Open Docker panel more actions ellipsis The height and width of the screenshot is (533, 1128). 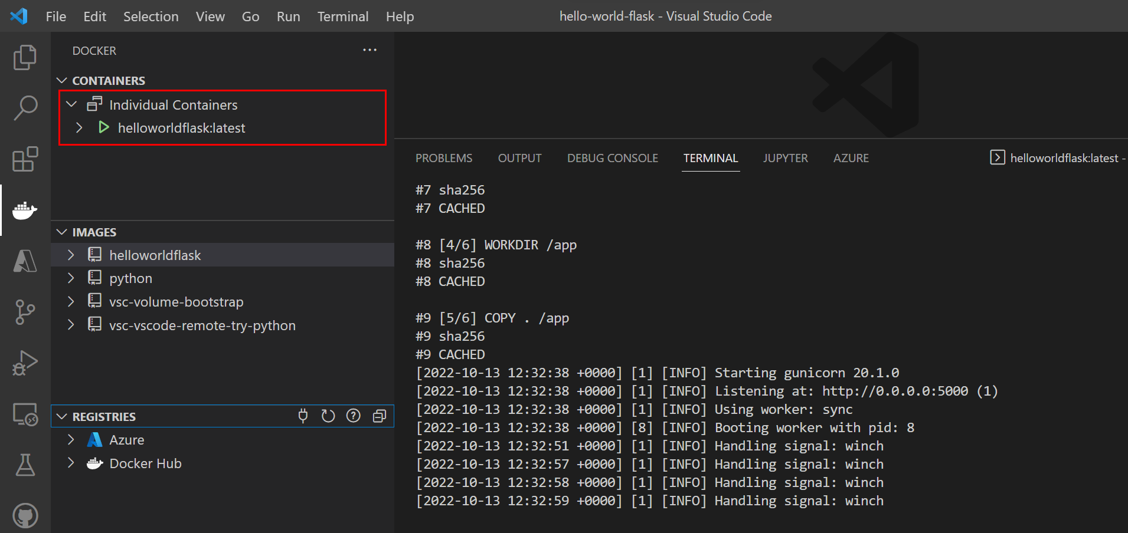click(370, 51)
